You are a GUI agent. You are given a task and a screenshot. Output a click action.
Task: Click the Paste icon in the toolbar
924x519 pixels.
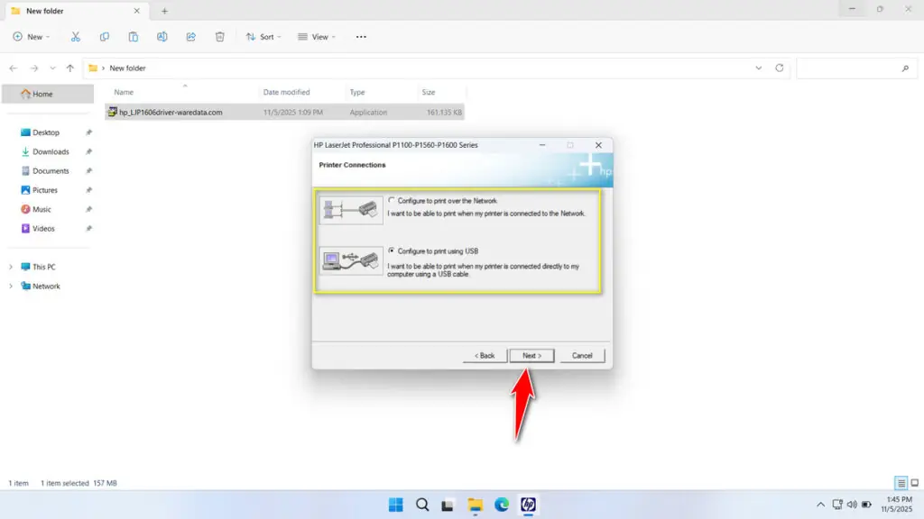click(x=133, y=36)
